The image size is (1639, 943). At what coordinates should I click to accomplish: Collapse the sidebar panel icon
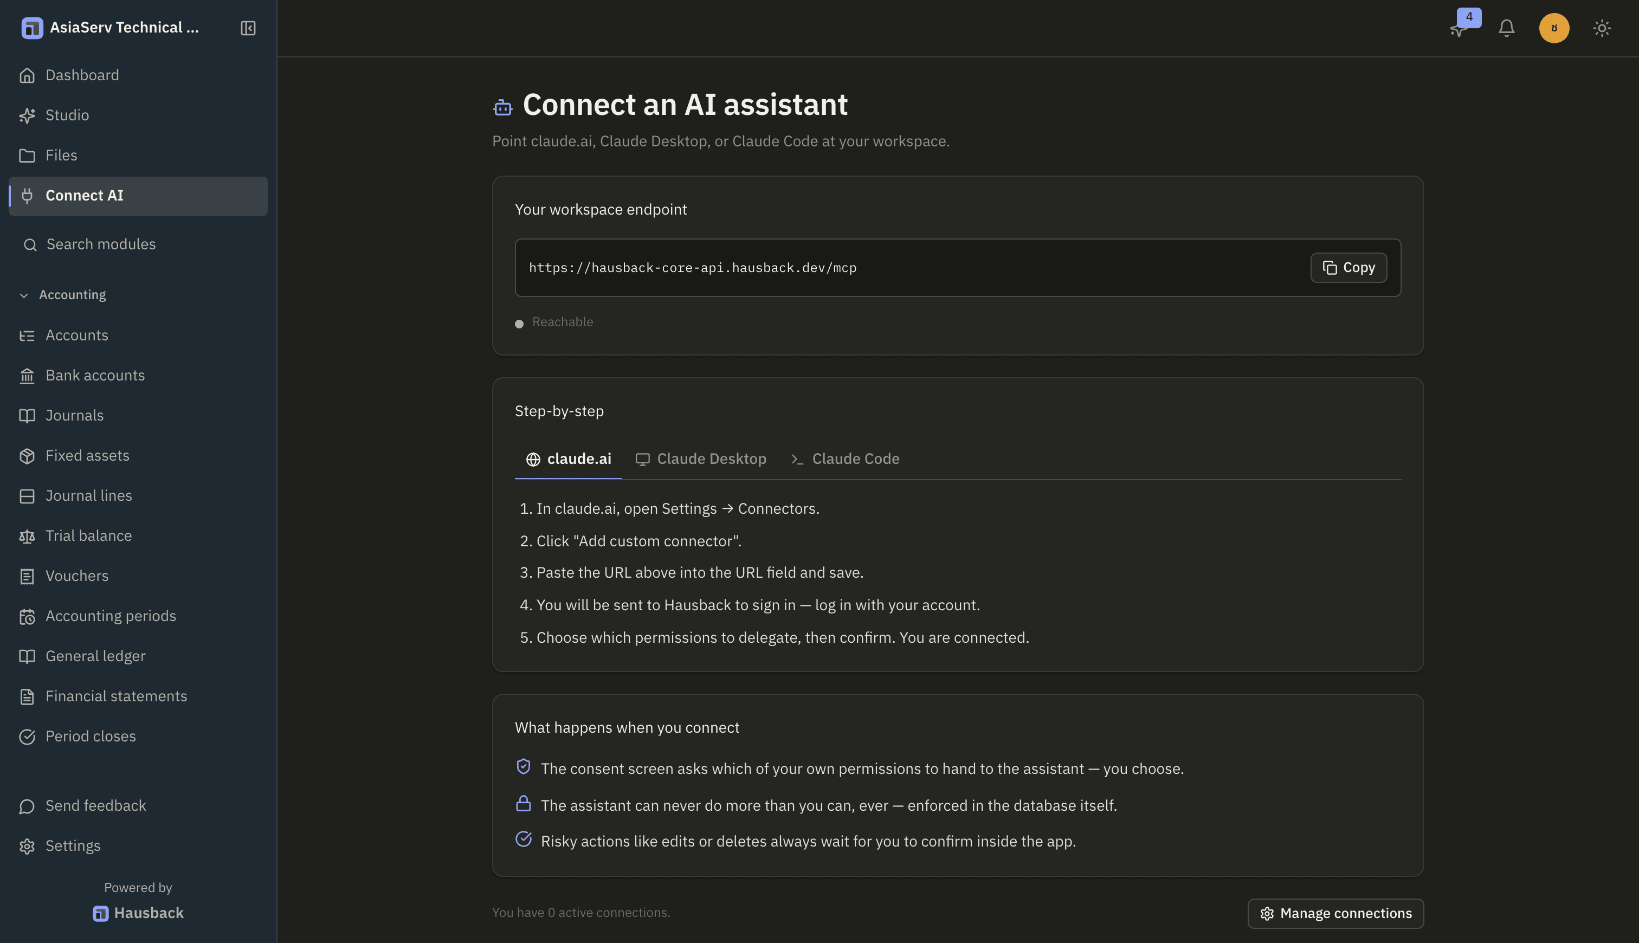[248, 28]
